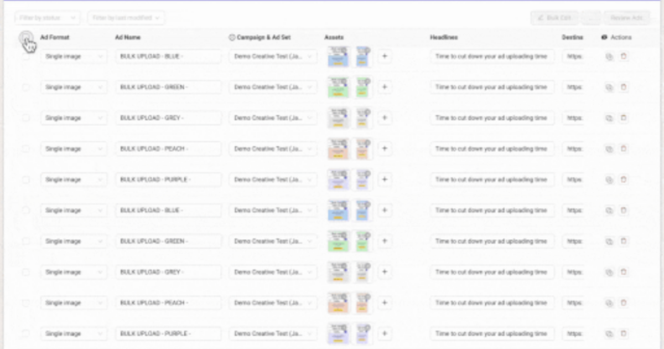The height and width of the screenshot is (349, 664).
Task: Edit the first BULK UPLOAD - GREY ad name
Action: coord(168,118)
